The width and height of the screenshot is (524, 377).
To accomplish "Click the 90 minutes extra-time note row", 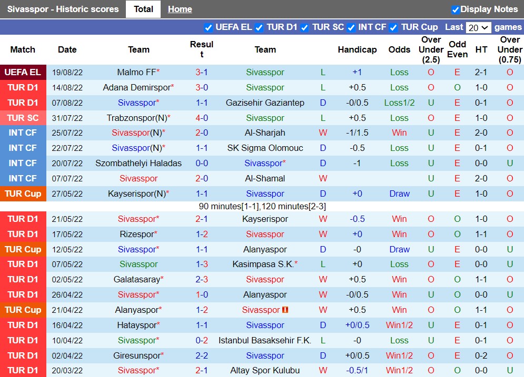I will click(262, 206).
